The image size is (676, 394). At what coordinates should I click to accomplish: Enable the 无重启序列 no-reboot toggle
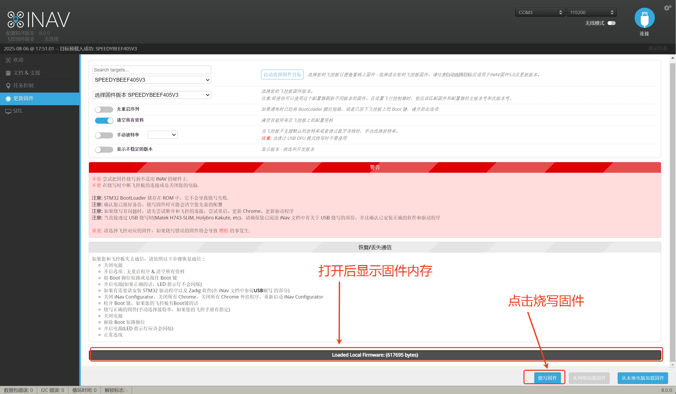(104, 109)
